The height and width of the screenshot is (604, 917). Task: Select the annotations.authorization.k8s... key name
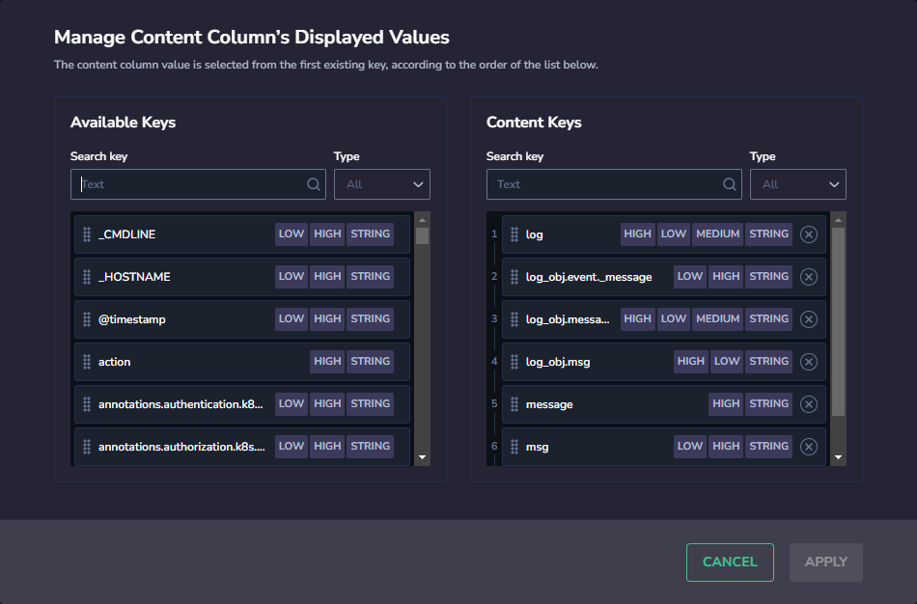click(x=181, y=447)
